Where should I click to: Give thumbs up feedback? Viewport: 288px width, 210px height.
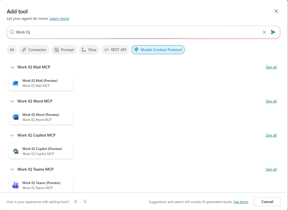pyautogui.click(x=75, y=202)
